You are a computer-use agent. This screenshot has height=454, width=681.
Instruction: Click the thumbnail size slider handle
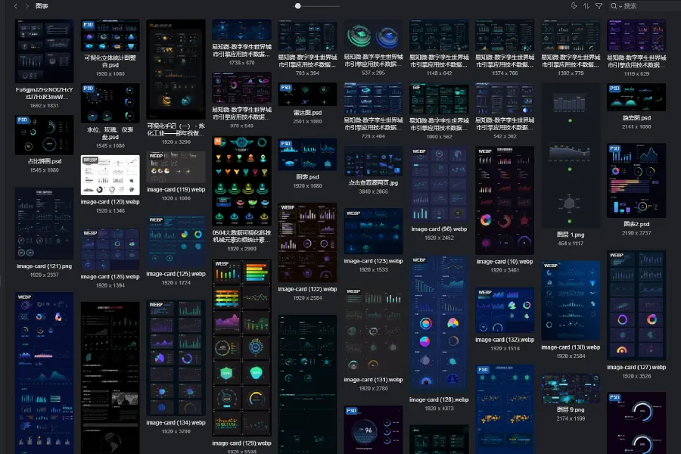click(x=298, y=6)
